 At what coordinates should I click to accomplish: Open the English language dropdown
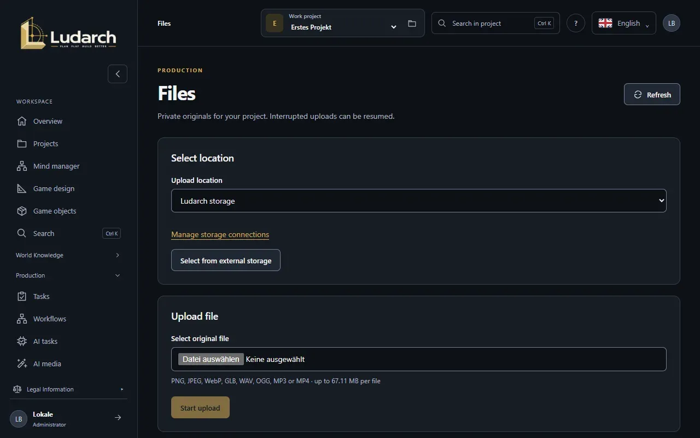(624, 23)
